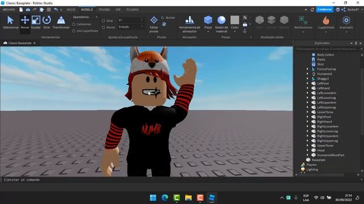Select Baseplate in the Explorer

pos(318,160)
